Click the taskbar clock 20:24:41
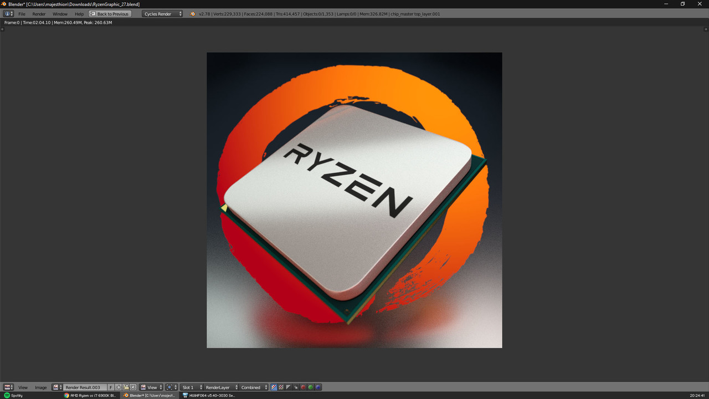The width and height of the screenshot is (709, 399). click(697, 396)
